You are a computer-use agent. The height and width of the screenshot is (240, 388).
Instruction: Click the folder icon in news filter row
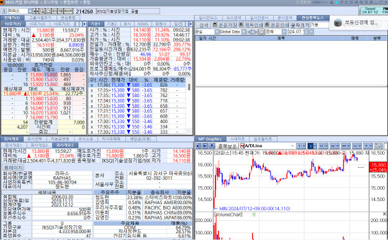[262, 32]
